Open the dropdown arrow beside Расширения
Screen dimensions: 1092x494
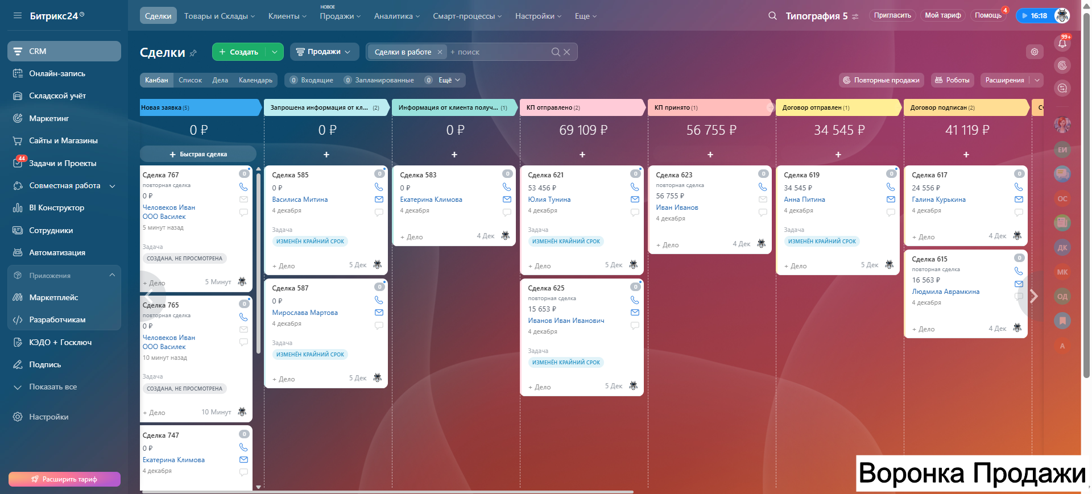tap(1037, 80)
